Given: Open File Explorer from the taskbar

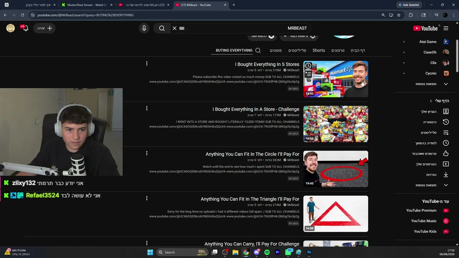Looking at the screenshot, I should pos(235,252).
